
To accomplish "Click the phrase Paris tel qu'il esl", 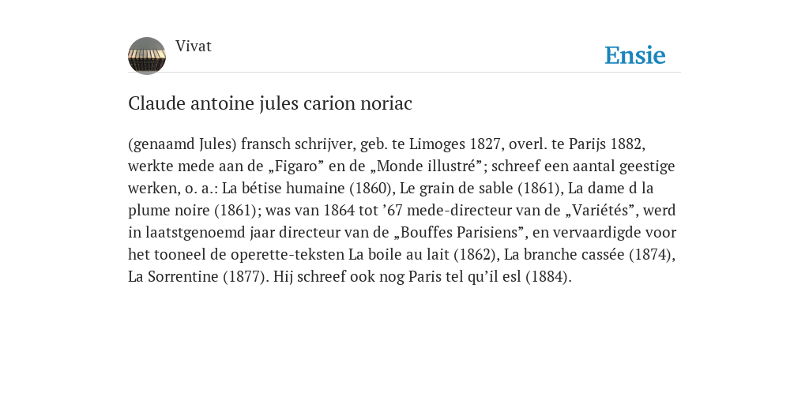I will point(465,277).
